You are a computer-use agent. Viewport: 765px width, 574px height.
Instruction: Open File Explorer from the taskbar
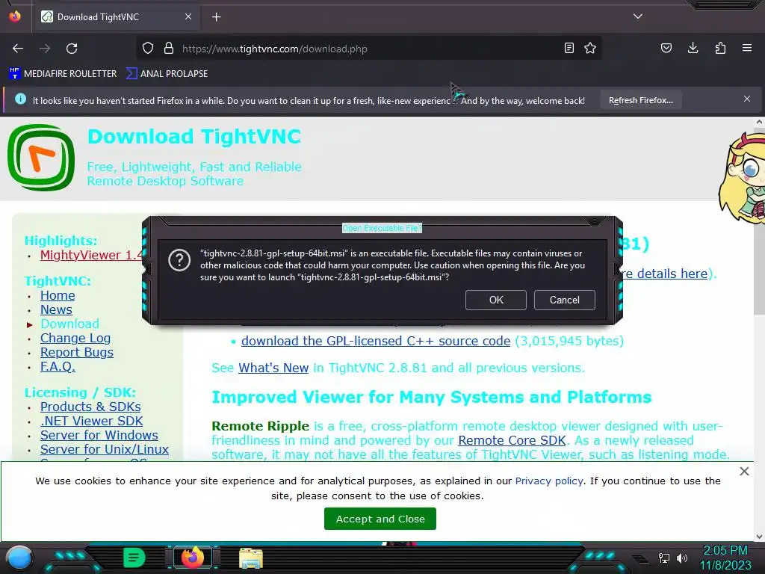[x=251, y=558]
